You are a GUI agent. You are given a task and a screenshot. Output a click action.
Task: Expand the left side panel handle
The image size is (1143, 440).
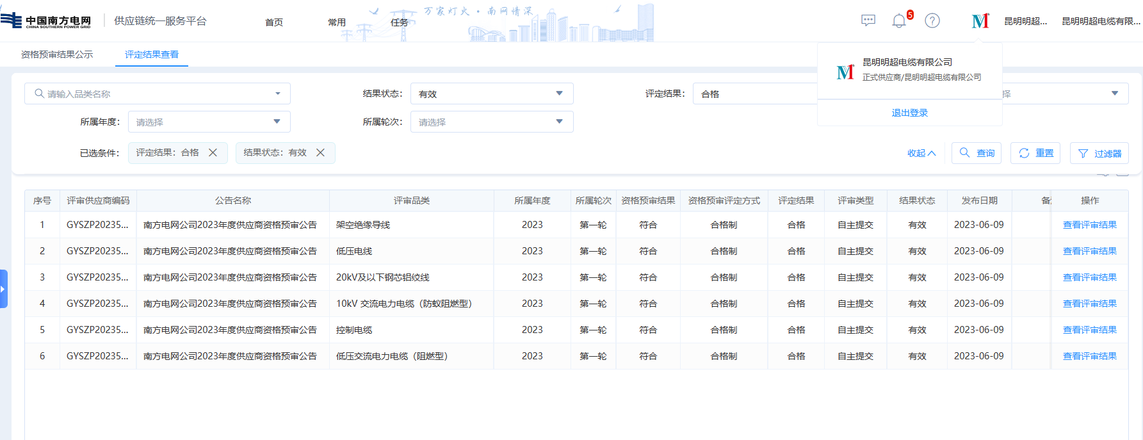(x=3, y=289)
